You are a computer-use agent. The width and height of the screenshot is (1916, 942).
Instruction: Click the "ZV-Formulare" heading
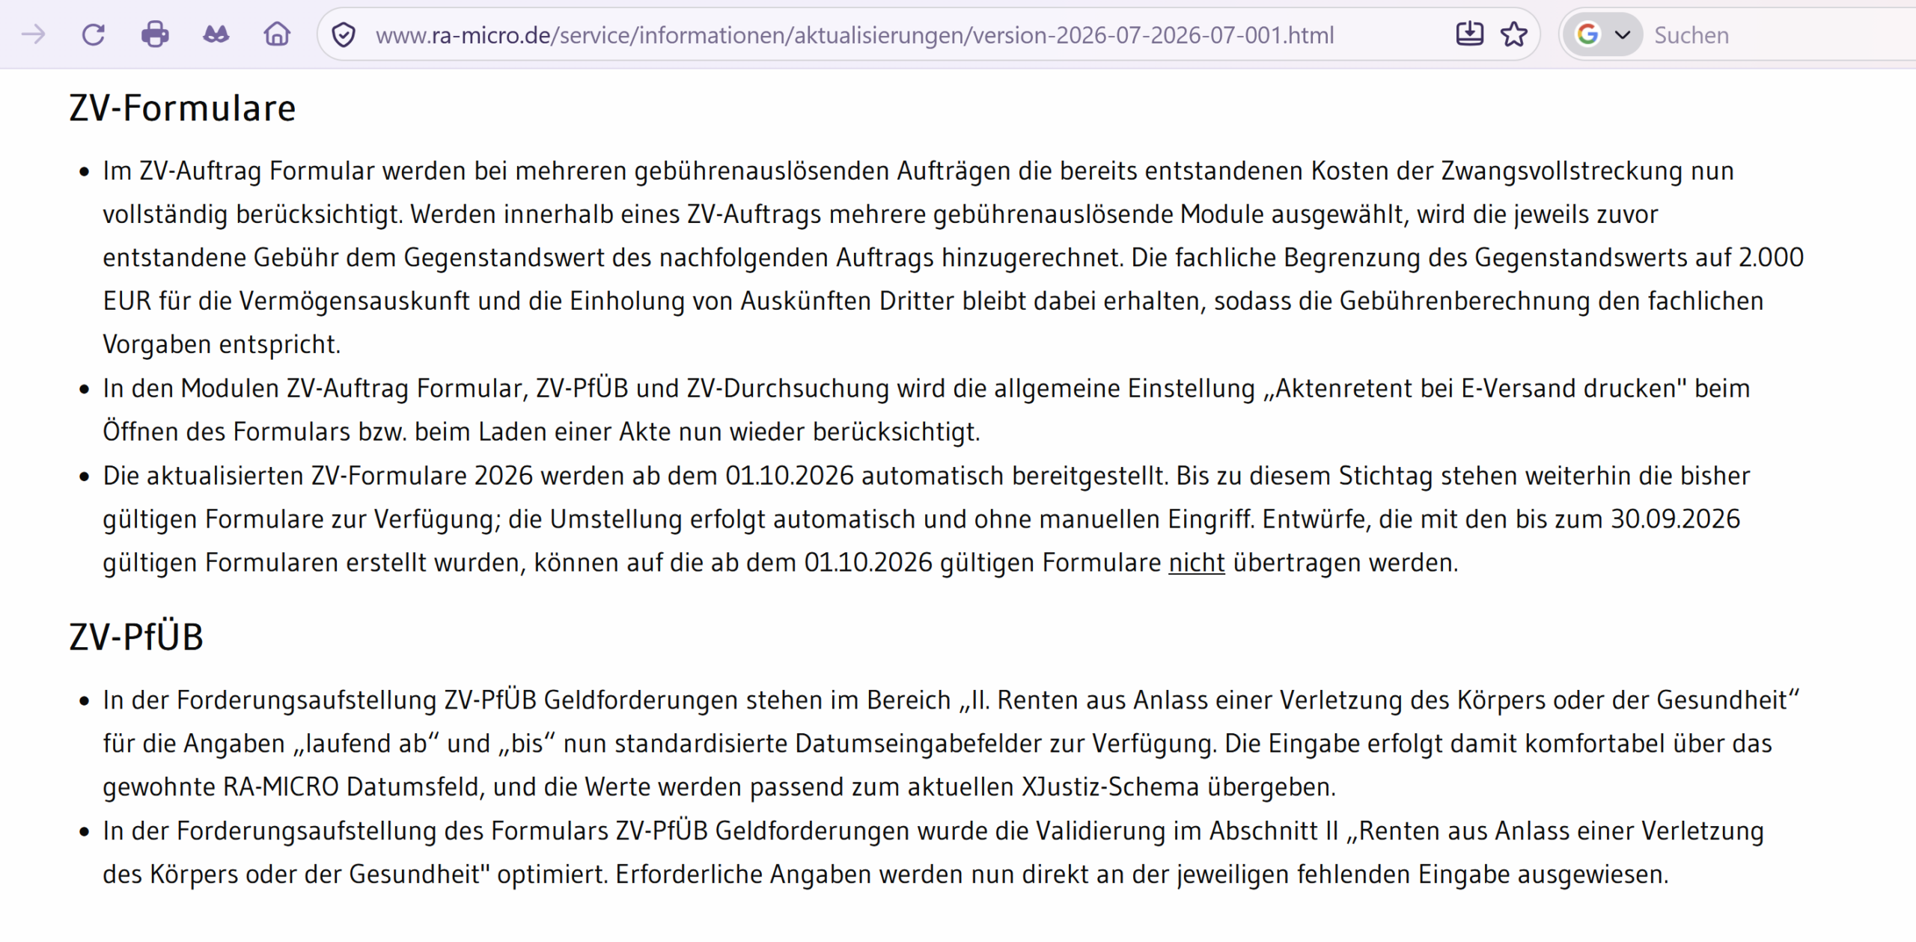pos(183,108)
